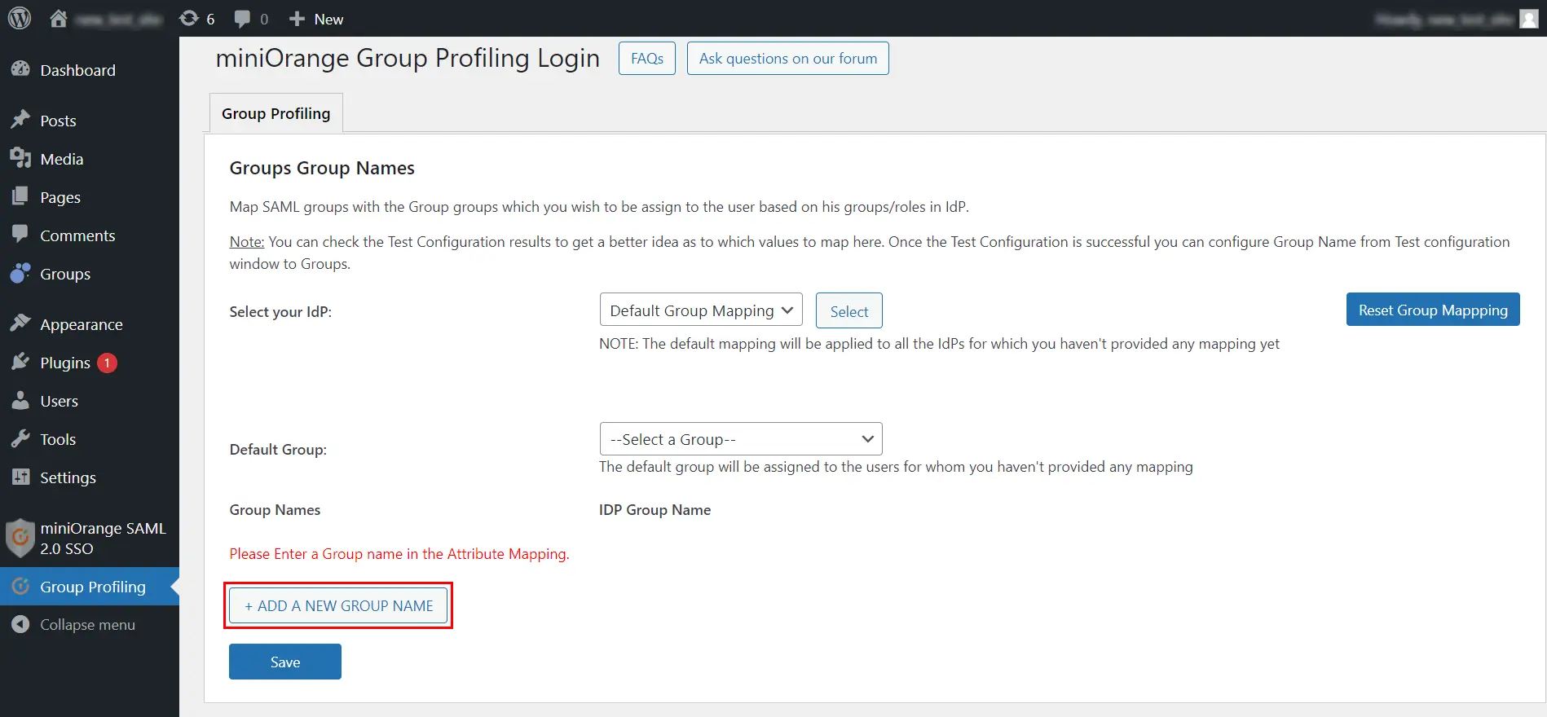Image resolution: width=1547 pixels, height=717 pixels.
Task: Click the underlined Note: text
Action: tap(247, 242)
